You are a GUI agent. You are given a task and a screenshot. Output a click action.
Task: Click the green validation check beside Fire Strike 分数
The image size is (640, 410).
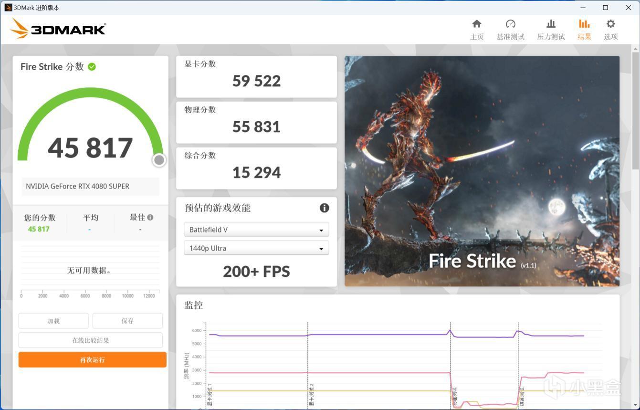pos(92,67)
